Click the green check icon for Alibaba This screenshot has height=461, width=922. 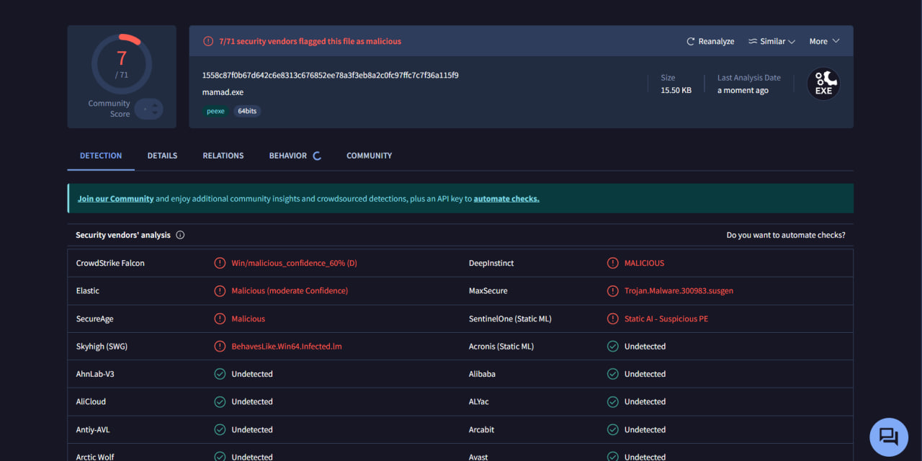613,374
